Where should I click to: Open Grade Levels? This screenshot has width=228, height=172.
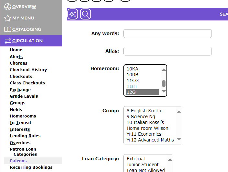24,96
